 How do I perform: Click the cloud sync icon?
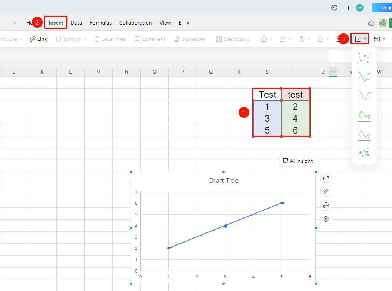[x=371, y=23]
